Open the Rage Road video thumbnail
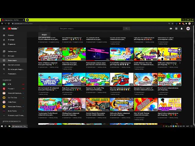Image resolution: width=195 pixels, height=146 pixels. pos(74,79)
